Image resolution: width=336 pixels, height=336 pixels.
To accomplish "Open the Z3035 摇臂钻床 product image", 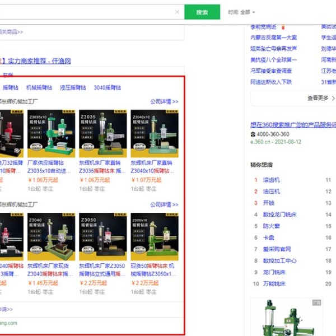I will point(103,133).
